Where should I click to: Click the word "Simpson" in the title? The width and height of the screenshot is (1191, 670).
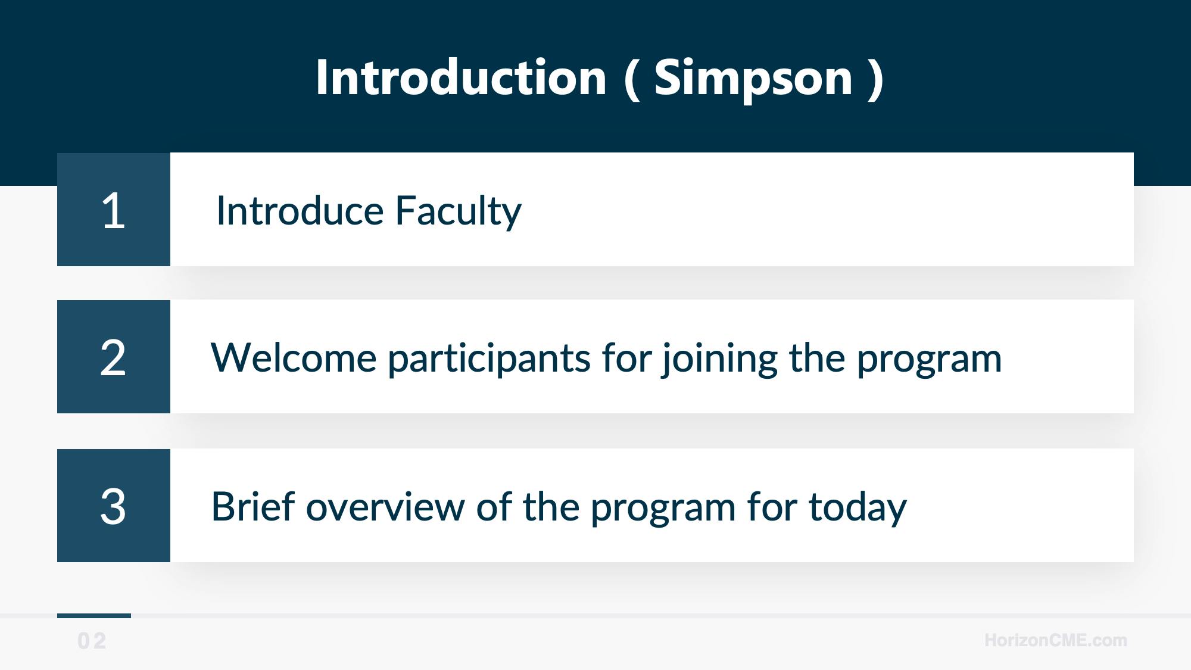753,77
